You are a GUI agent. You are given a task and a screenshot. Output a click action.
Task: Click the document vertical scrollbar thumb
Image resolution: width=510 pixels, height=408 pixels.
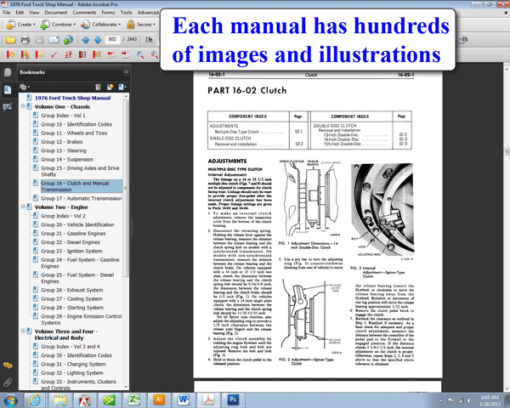pyautogui.click(x=507, y=151)
